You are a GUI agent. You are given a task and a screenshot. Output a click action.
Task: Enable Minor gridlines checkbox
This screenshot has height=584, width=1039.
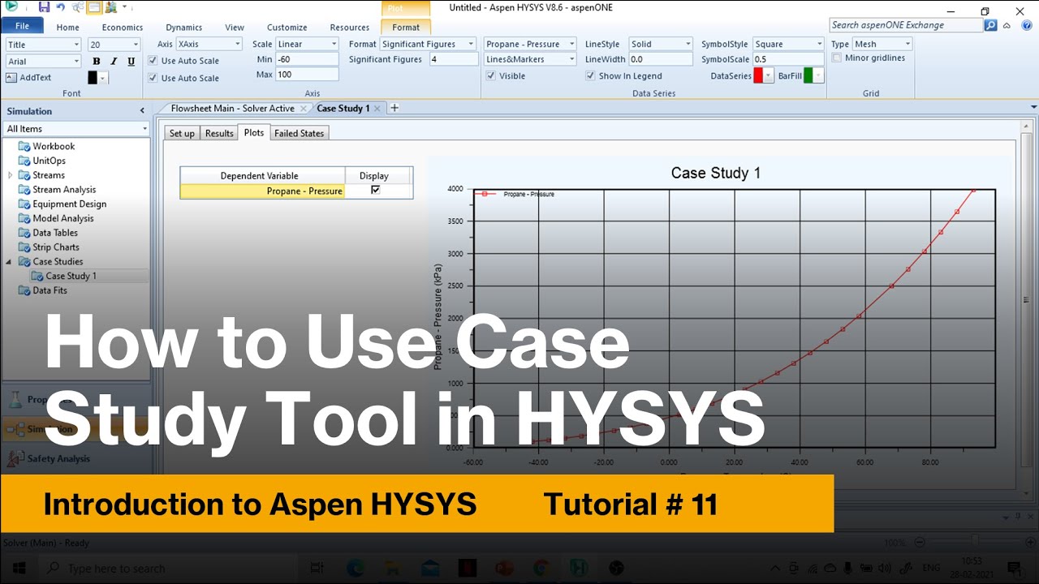pyautogui.click(x=837, y=58)
